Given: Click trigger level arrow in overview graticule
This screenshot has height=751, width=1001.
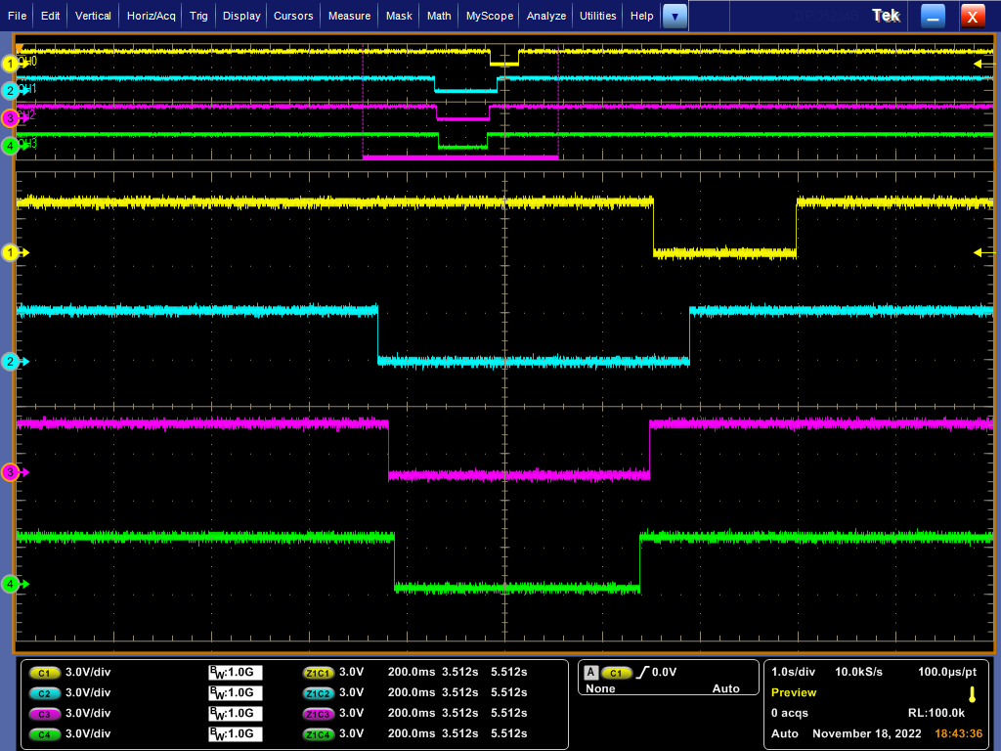Looking at the screenshot, I should click(x=983, y=64).
